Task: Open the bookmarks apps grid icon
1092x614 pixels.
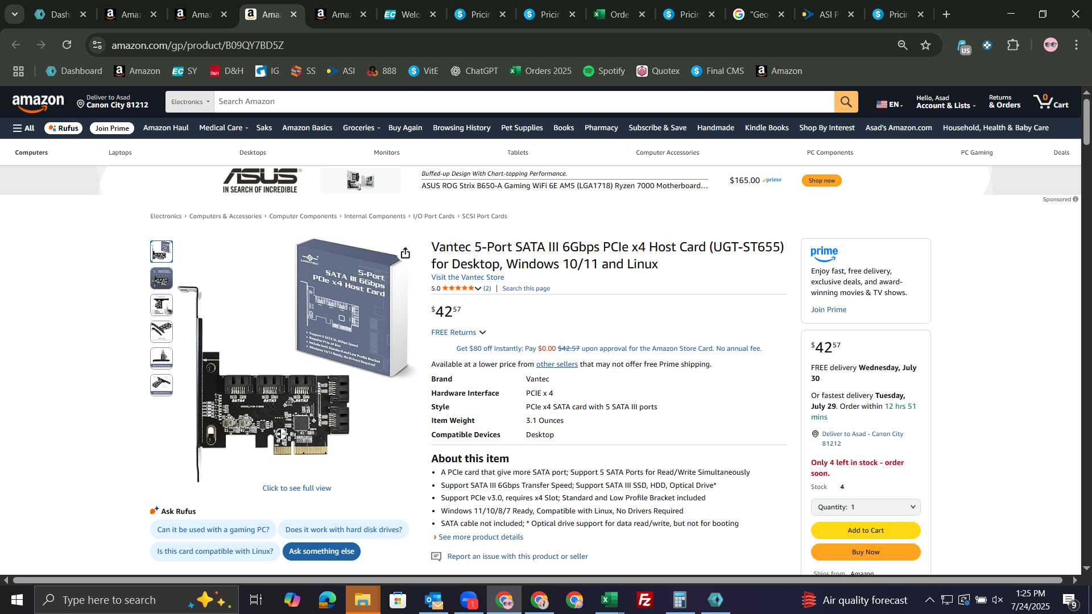Action: point(18,71)
